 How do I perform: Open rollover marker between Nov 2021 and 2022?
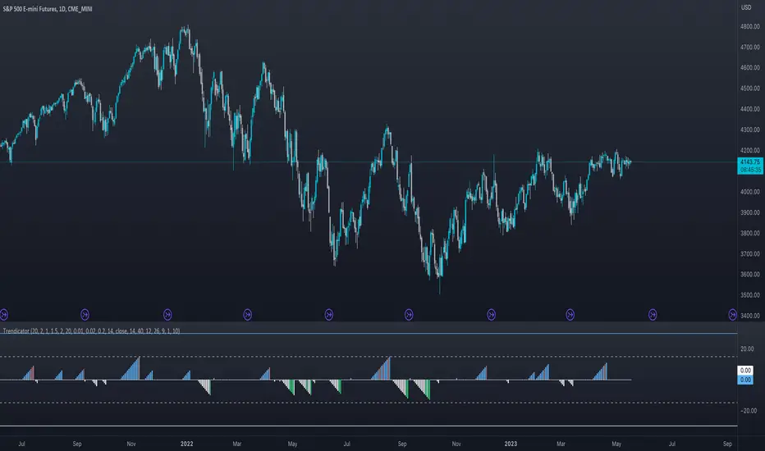167,315
